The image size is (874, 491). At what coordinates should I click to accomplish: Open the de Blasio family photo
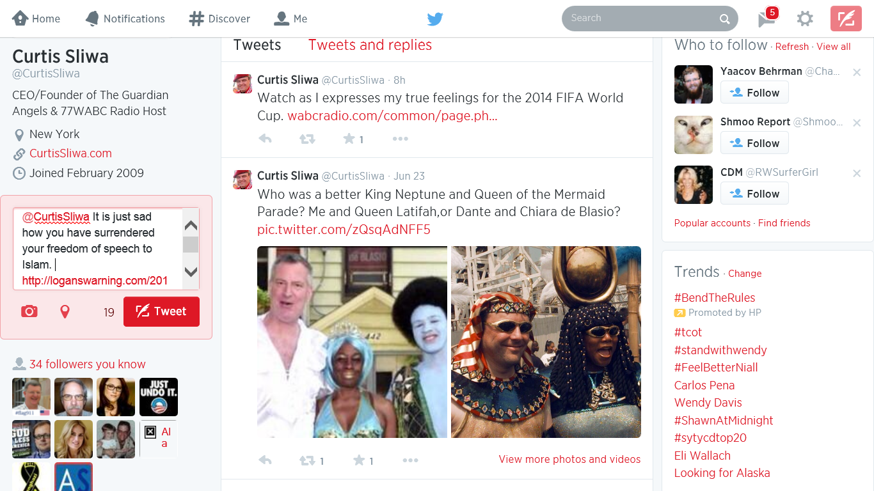(352, 342)
